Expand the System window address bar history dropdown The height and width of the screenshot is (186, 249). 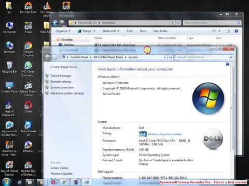point(165,57)
